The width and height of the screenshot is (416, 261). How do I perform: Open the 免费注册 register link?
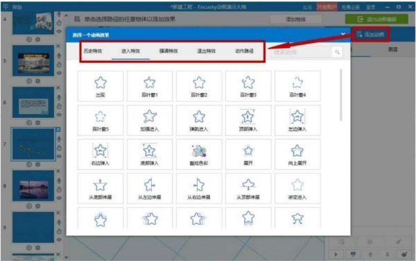tap(350, 7)
